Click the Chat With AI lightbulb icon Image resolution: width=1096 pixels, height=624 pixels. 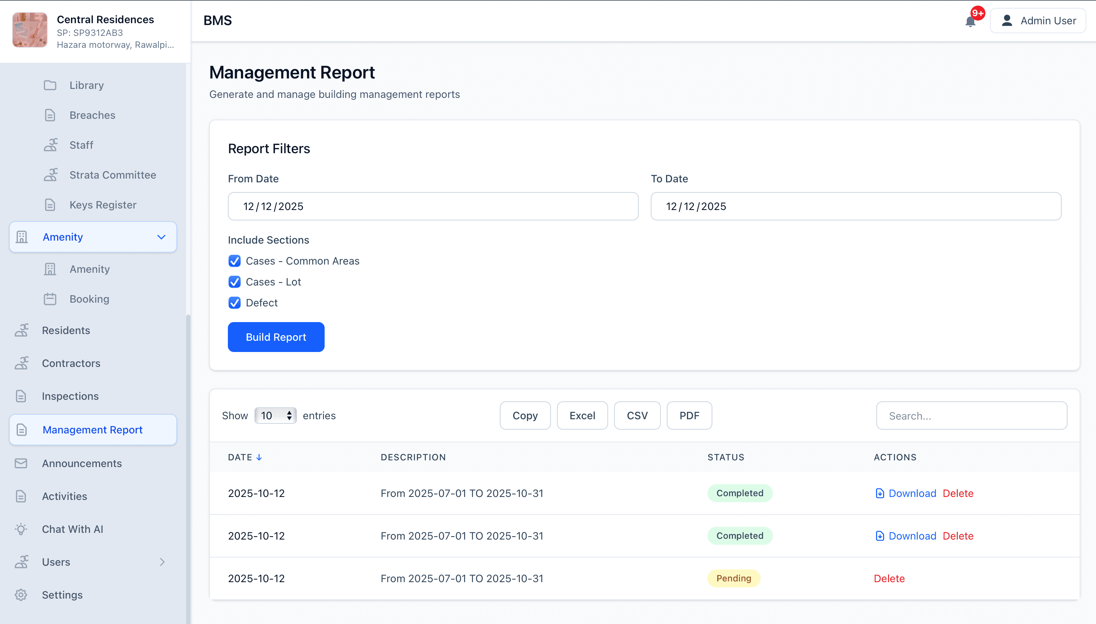(x=21, y=529)
